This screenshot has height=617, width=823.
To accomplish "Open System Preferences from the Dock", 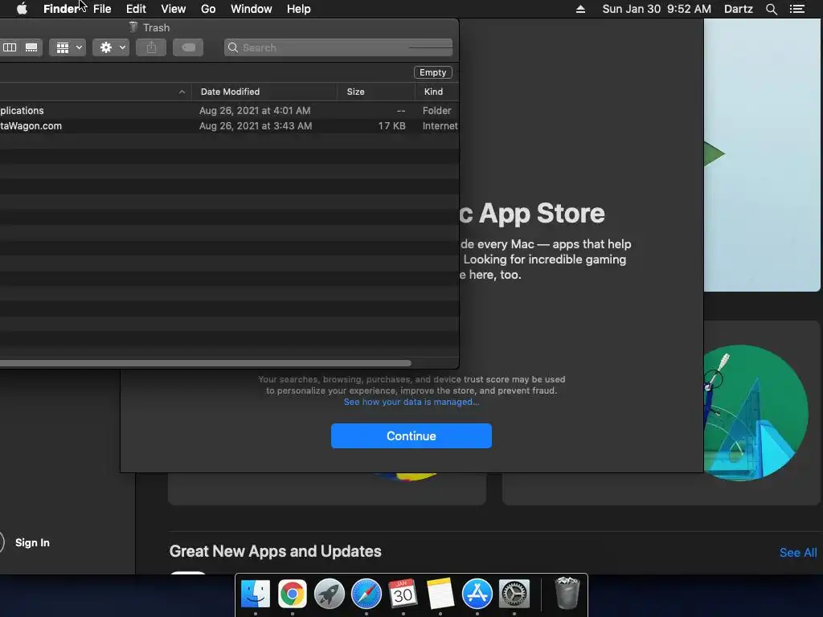I will pyautogui.click(x=514, y=594).
